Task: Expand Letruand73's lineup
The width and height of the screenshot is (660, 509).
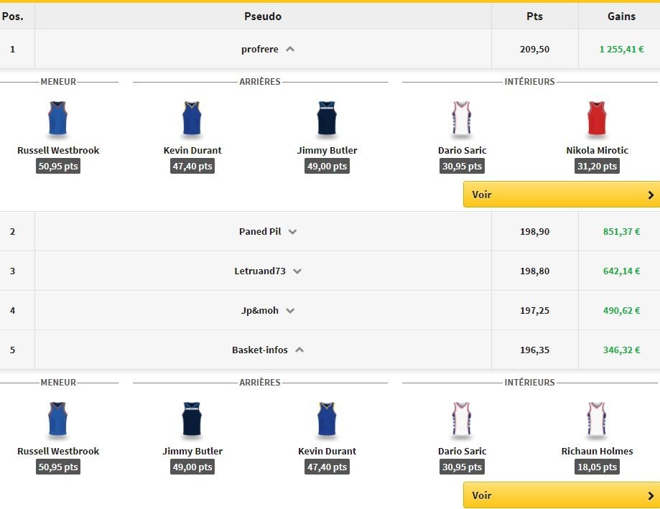Action: (297, 271)
